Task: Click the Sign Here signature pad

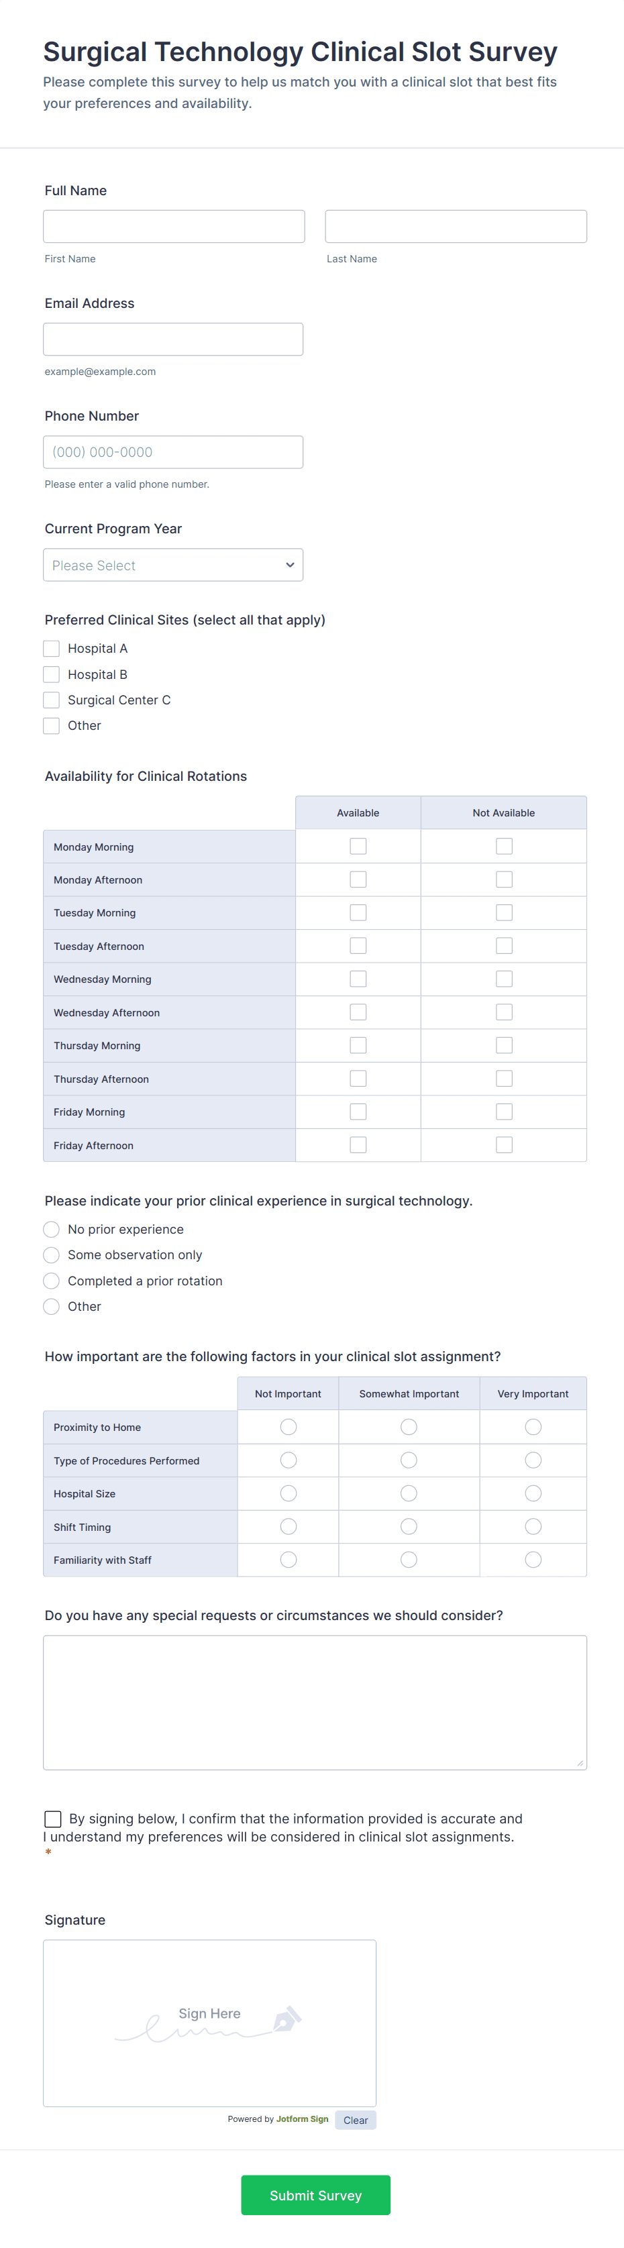Action: 209,2023
